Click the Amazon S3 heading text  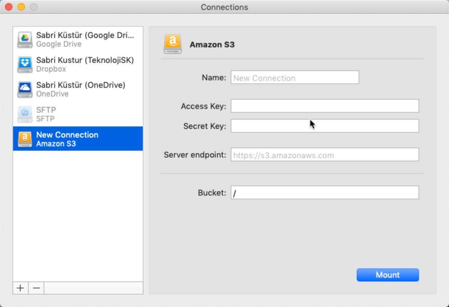[x=212, y=45]
